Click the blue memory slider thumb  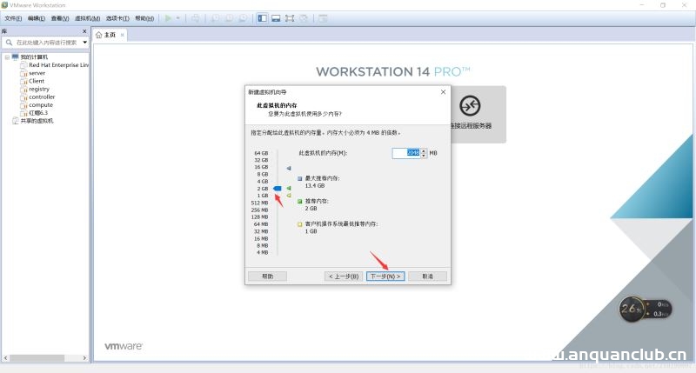[x=278, y=189]
